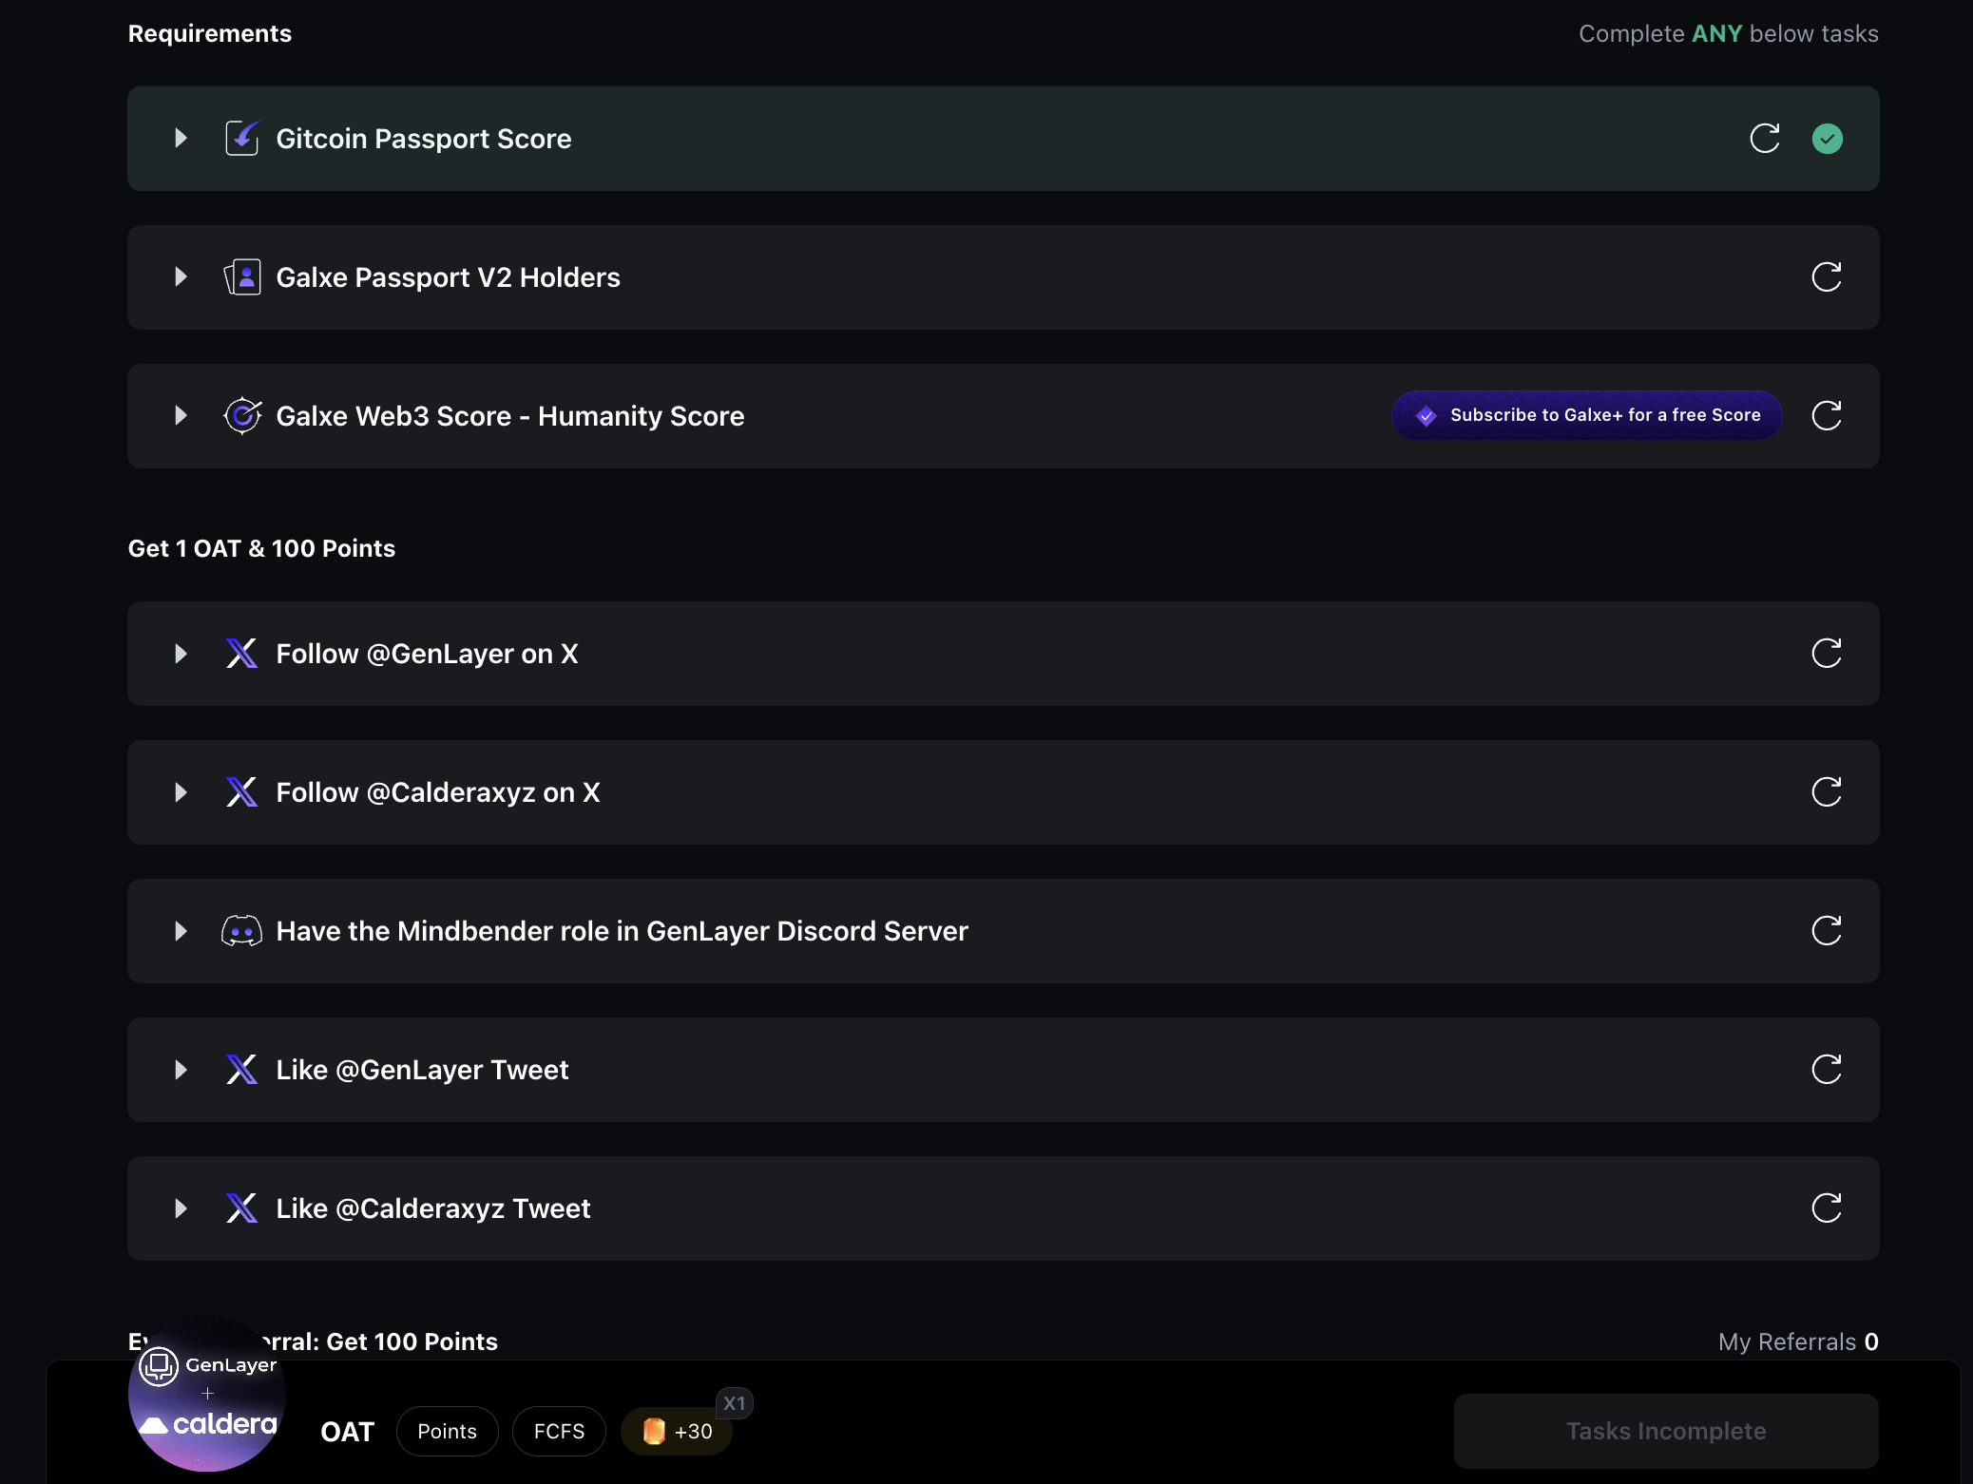Click the X1 multiplier badge
The height and width of the screenshot is (1484, 1973).
coord(734,1403)
